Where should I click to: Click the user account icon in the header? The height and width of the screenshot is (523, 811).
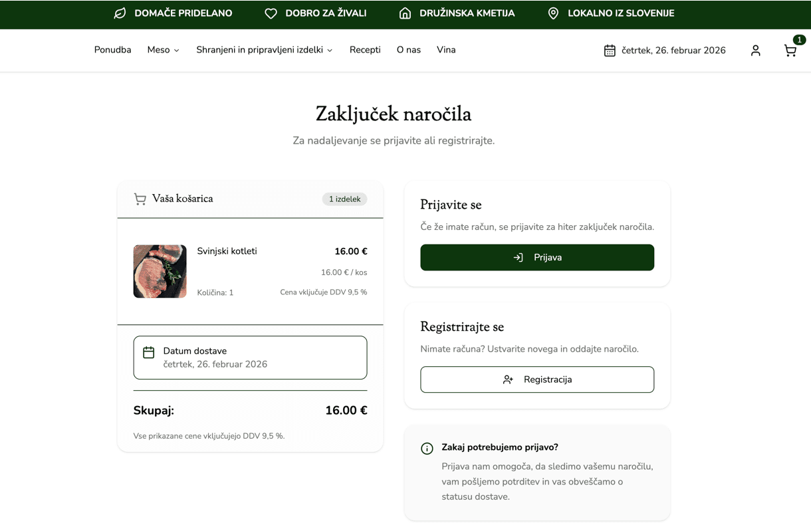point(755,51)
